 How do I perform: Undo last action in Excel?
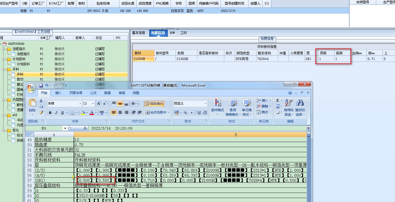tap(47, 86)
